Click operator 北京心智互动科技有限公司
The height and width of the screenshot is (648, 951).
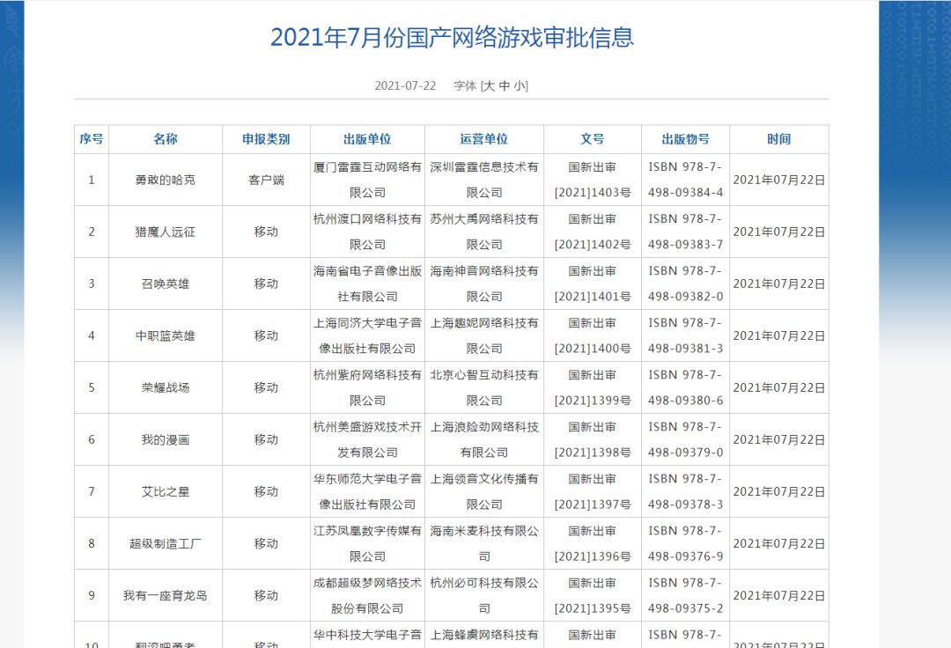click(x=484, y=388)
